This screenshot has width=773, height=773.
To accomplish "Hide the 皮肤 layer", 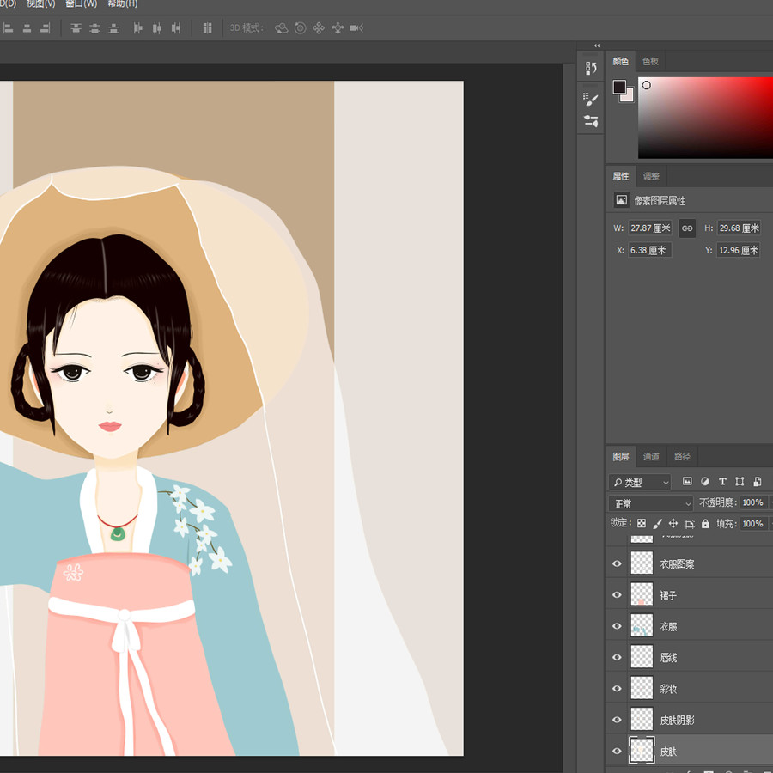I will coord(617,751).
